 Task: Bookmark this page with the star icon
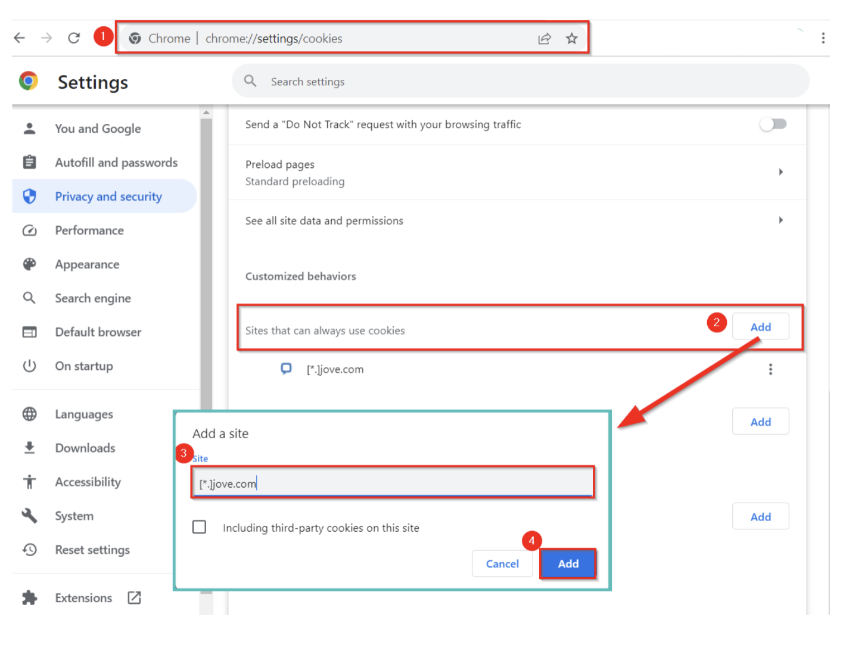click(x=572, y=39)
